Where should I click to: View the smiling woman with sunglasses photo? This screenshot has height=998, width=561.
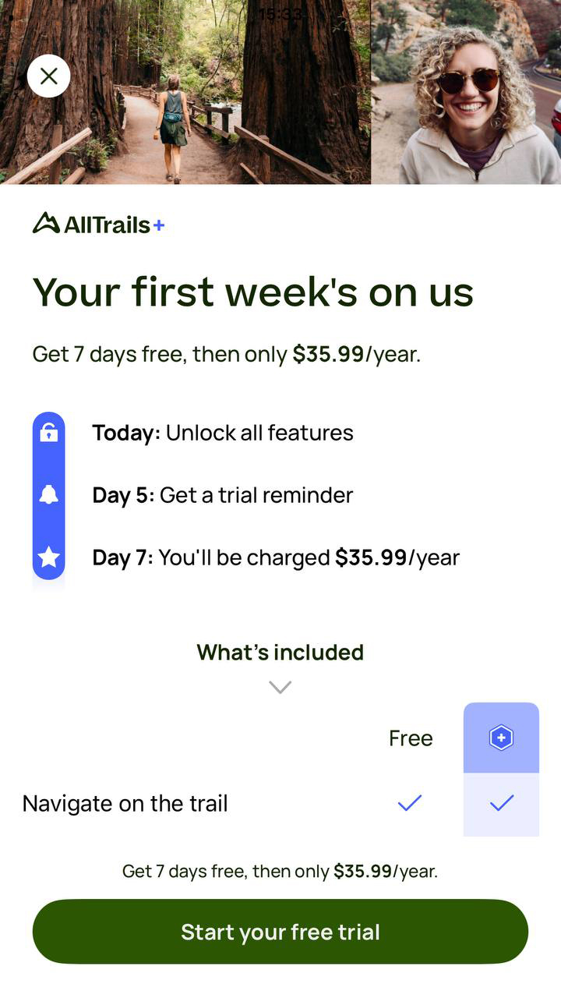coord(466,92)
